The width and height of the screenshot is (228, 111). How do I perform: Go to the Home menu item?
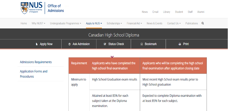click(24, 24)
